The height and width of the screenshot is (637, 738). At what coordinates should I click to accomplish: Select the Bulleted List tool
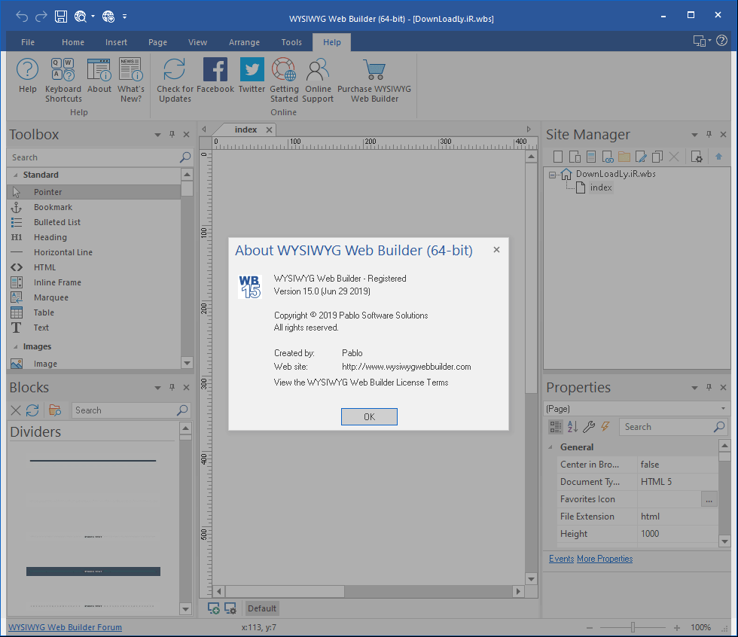point(93,222)
